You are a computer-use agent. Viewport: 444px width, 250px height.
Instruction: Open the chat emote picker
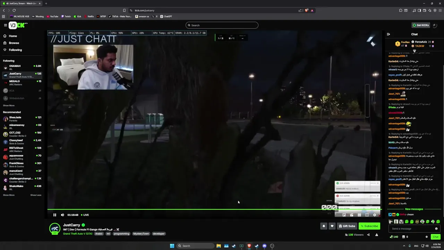[x=436, y=228]
